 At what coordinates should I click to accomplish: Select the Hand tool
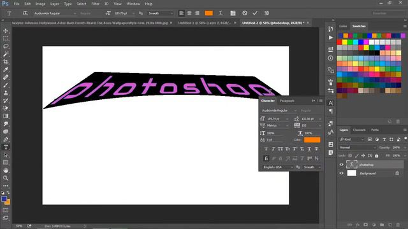tap(6, 170)
